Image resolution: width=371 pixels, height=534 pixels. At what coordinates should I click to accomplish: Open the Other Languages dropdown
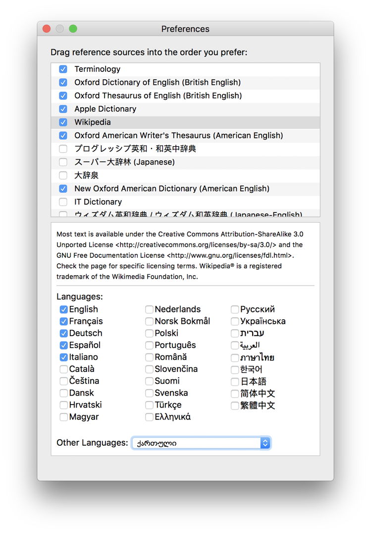tap(201, 443)
